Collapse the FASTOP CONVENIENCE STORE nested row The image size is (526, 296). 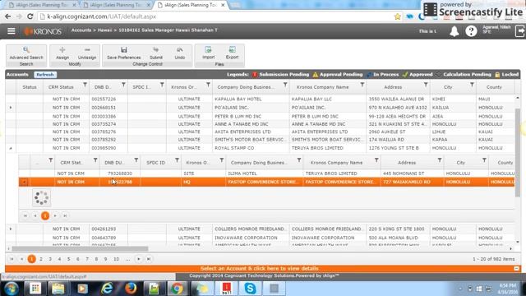point(24,182)
